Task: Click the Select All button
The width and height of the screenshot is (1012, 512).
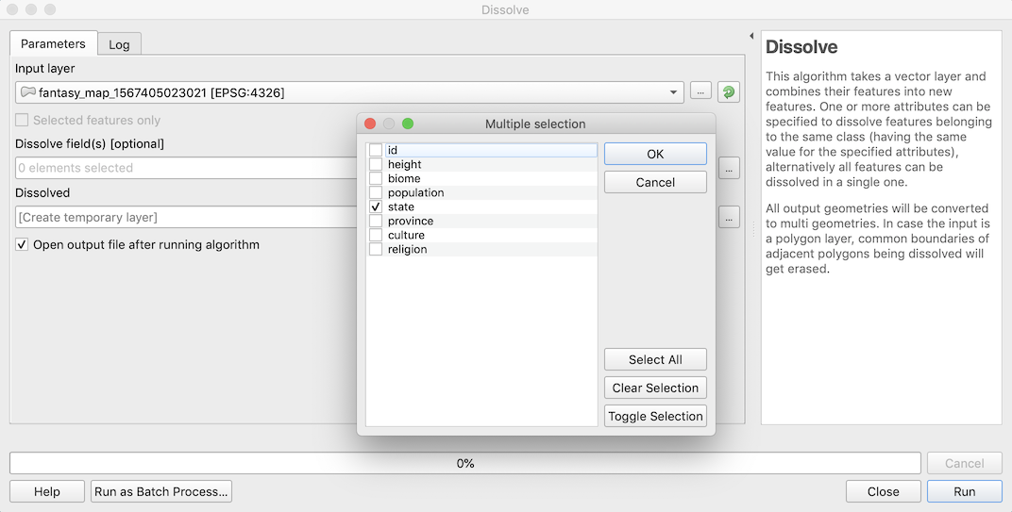Action: click(655, 359)
